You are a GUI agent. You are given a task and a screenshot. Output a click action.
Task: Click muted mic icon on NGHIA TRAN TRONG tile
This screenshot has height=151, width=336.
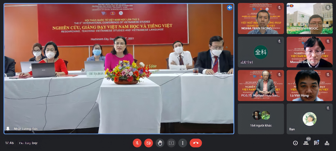(279, 8)
